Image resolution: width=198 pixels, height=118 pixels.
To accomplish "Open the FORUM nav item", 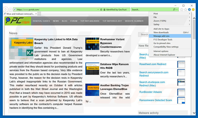I will (x=74, y=21).
